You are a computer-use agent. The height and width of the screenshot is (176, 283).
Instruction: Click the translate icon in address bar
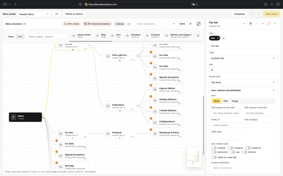193,4
